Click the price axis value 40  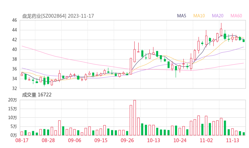click(14, 49)
